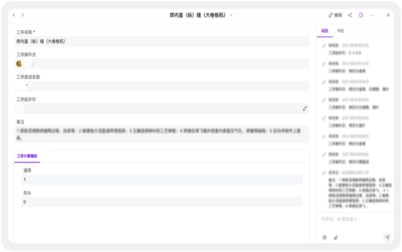Go to next record arrow
Screen dimensions: 402x252
click(x=23, y=15)
